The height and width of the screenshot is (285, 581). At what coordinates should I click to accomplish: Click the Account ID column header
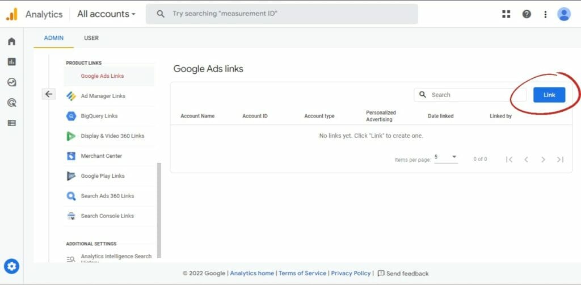[255, 116]
